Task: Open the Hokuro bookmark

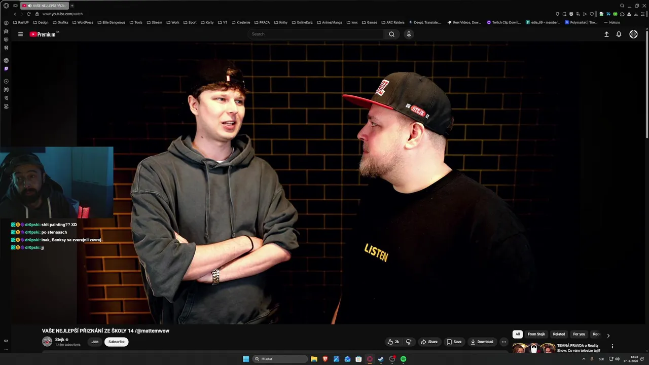Action: (x=611, y=22)
